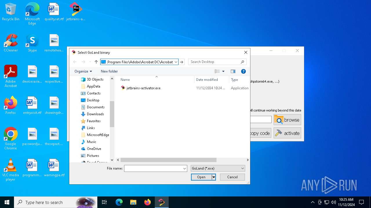Select 3D Objects in navigation pane
Viewport: 371px width, 208px height.
(x=95, y=79)
